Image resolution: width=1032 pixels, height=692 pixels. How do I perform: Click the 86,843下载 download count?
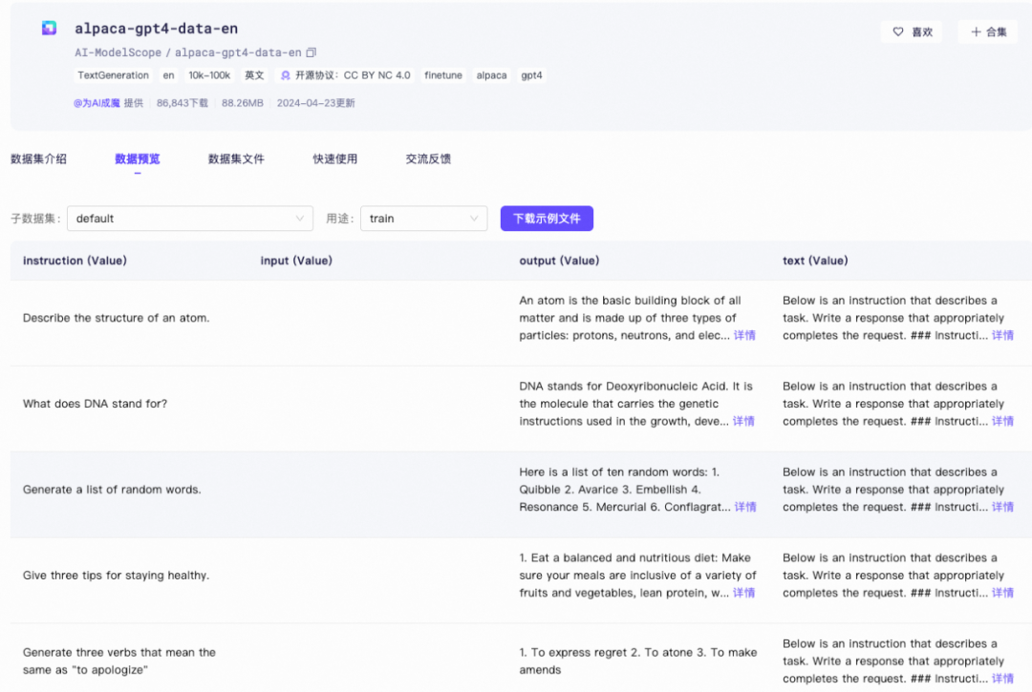tap(183, 103)
